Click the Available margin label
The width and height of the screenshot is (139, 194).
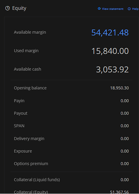[30, 32]
